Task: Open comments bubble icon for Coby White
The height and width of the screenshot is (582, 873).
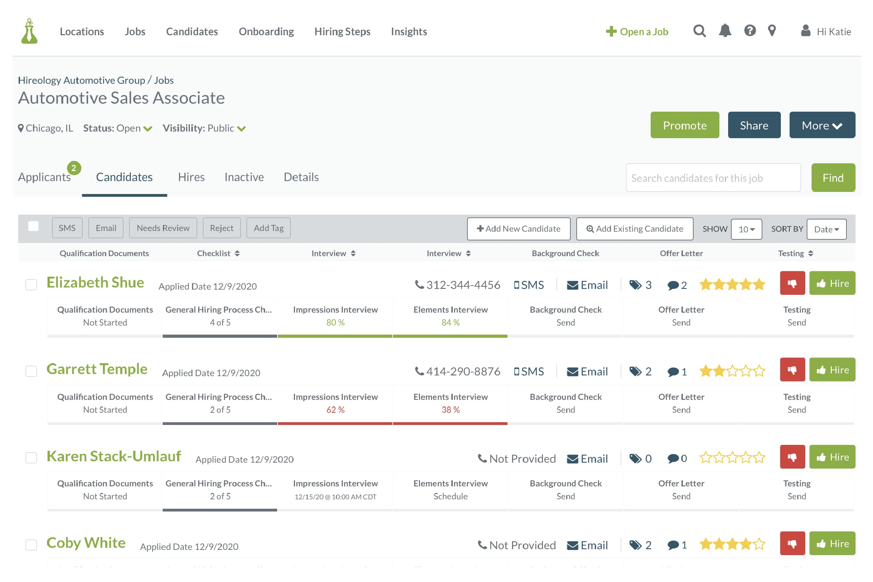Action: [673, 545]
